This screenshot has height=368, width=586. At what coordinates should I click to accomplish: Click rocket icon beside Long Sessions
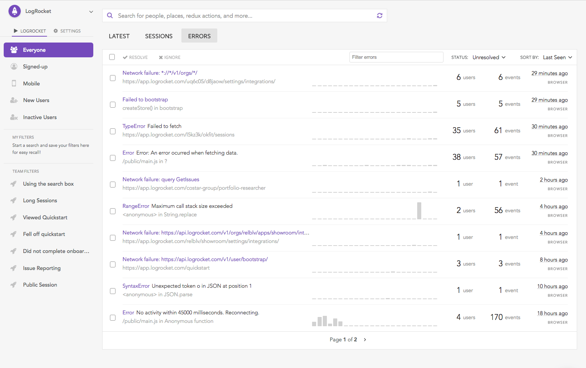coord(13,200)
